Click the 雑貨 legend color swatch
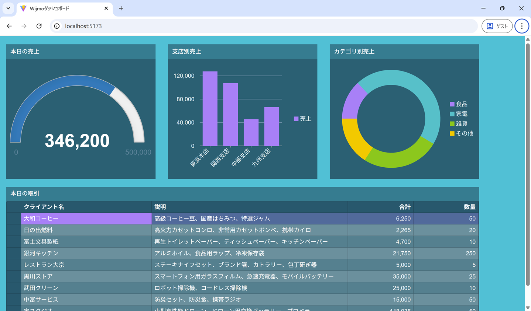Viewport: 531px width, 311px height. point(452,124)
